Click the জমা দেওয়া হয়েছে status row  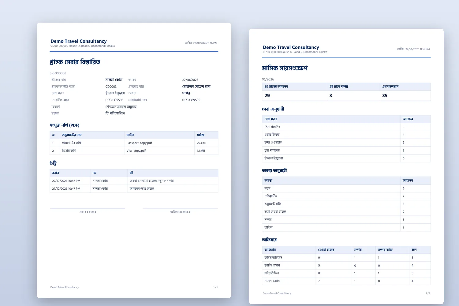point(346,212)
